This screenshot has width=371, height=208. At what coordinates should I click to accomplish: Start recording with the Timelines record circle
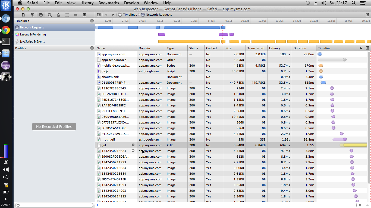tap(92, 21)
